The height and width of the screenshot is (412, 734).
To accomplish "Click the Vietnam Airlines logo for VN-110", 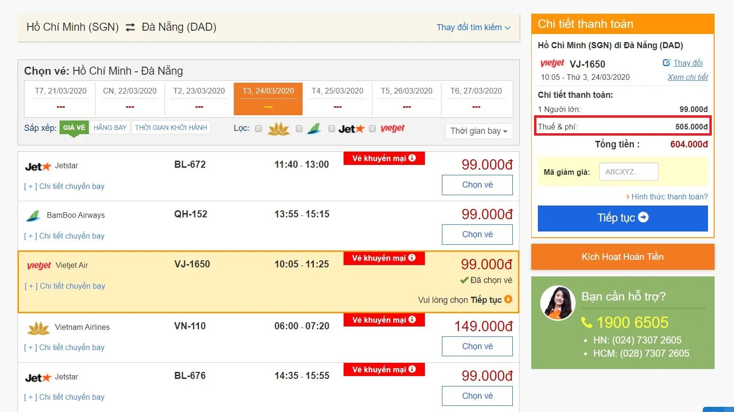I will coord(38,326).
